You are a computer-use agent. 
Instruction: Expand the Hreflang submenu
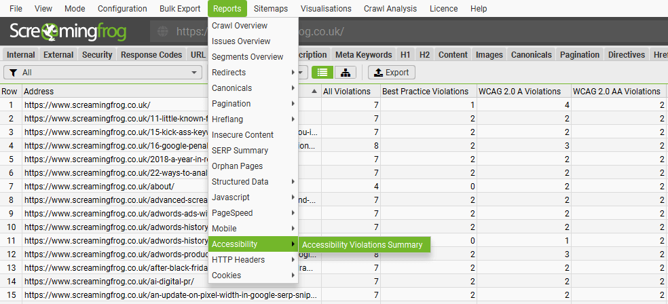(x=253, y=119)
